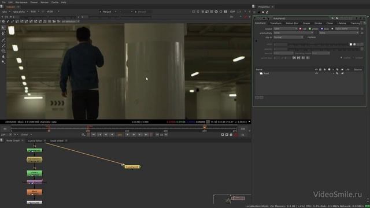Switch to the Curve Editor tab
The width and height of the screenshot is (370, 208).
(x=35, y=140)
